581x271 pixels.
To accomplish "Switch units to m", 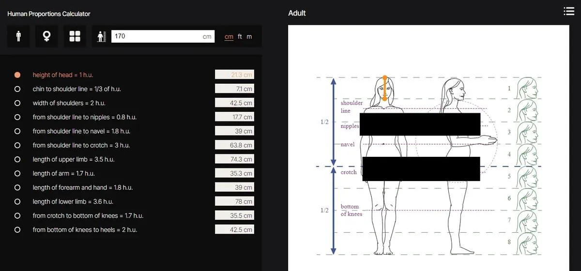I will click(x=249, y=37).
